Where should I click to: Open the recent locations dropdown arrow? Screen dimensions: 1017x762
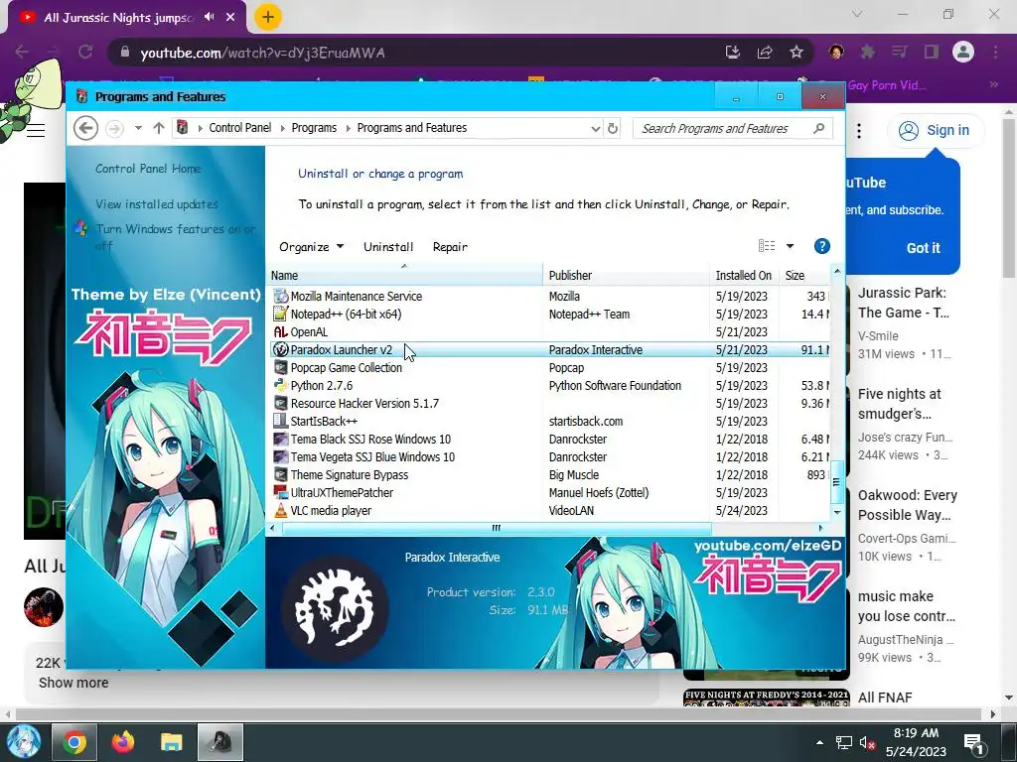(x=138, y=128)
